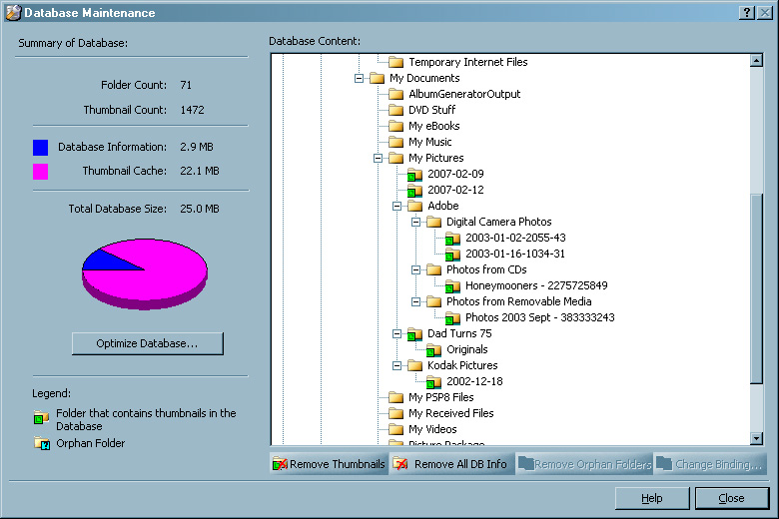Image resolution: width=779 pixels, height=519 pixels.
Task: Collapse the My Documents tree node
Action: tap(360, 78)
